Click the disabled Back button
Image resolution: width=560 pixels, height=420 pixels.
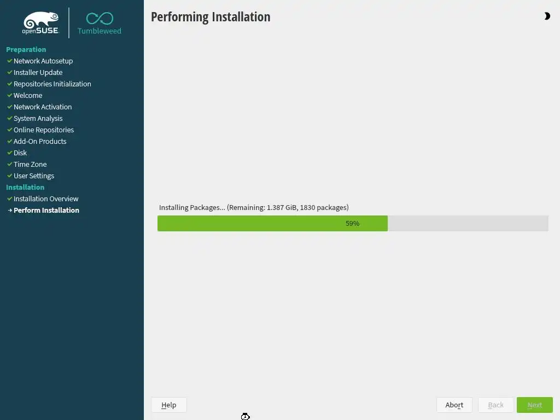click(495, 405)
